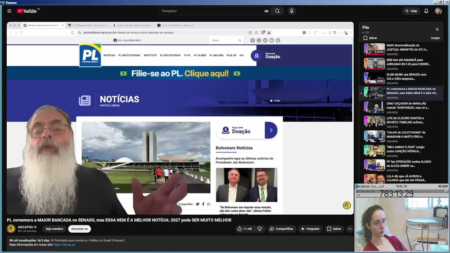Image resolution: width=450 pixels, height=253 pixels.
Task: Open the Criar button
Action: [x=411, y=11]
